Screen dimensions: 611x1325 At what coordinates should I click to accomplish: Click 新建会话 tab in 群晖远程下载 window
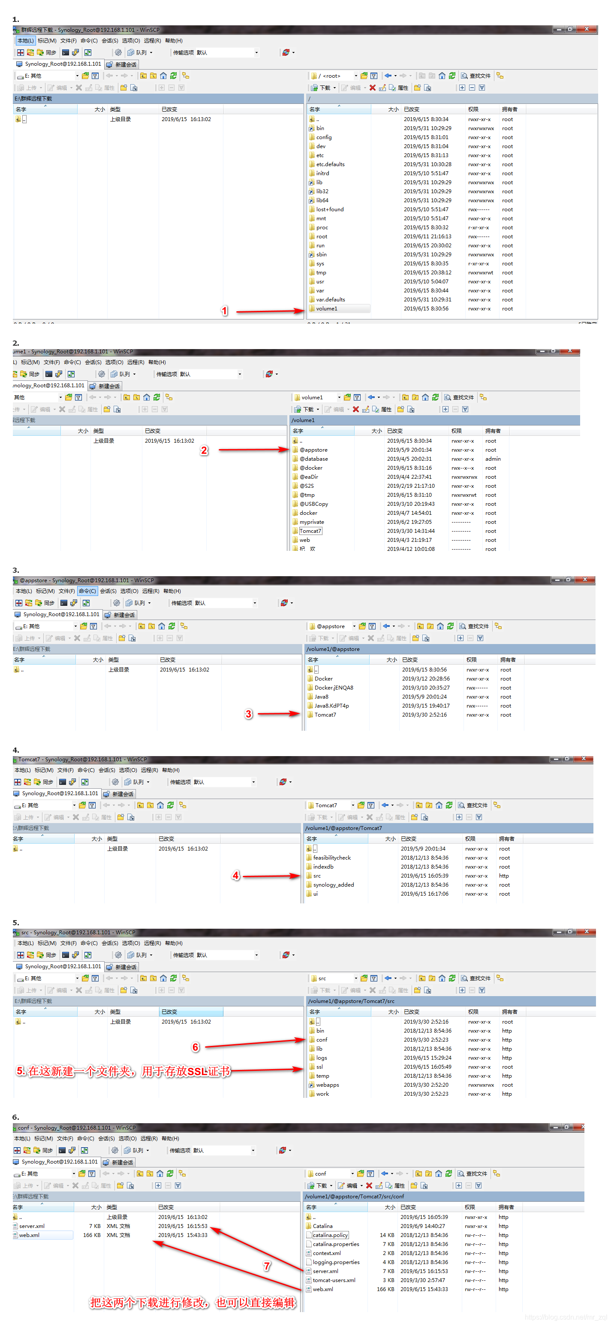122,64
